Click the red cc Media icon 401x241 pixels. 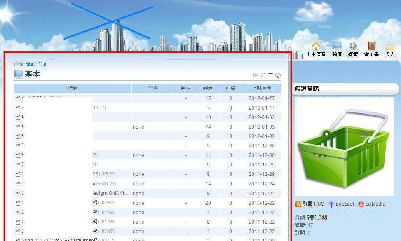tap(361, 204)
